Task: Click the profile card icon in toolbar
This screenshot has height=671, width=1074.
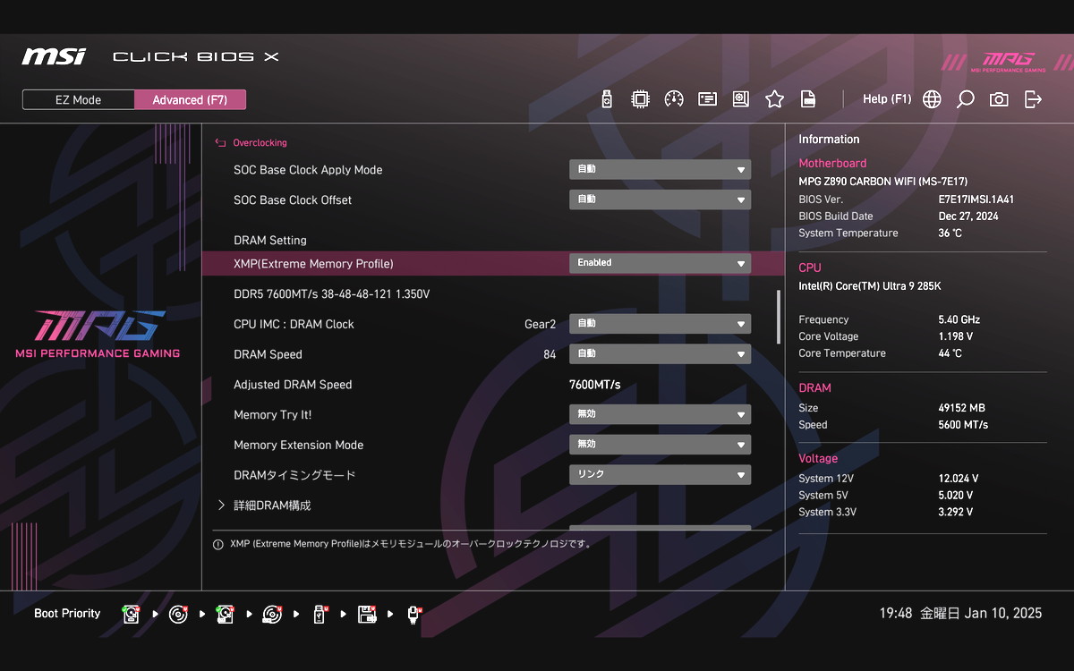Action: [x=708, y=99]
